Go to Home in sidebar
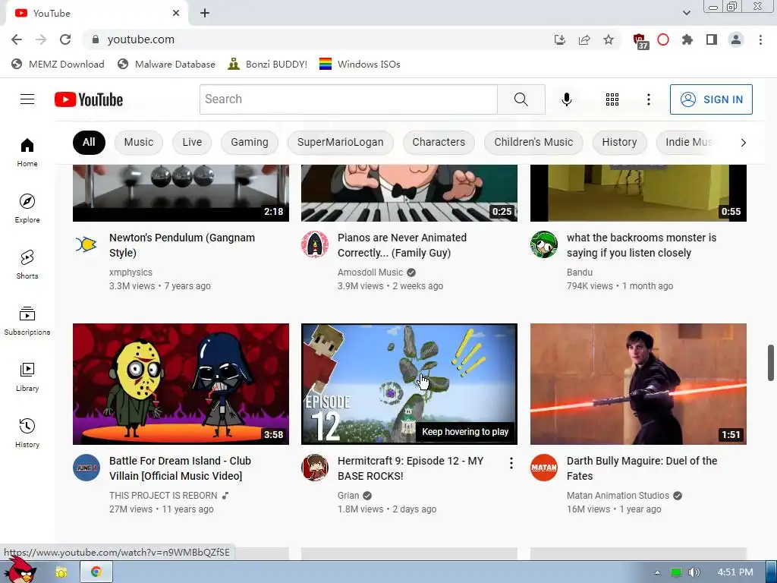Screen dimensions: 777x583 (27, 152)
